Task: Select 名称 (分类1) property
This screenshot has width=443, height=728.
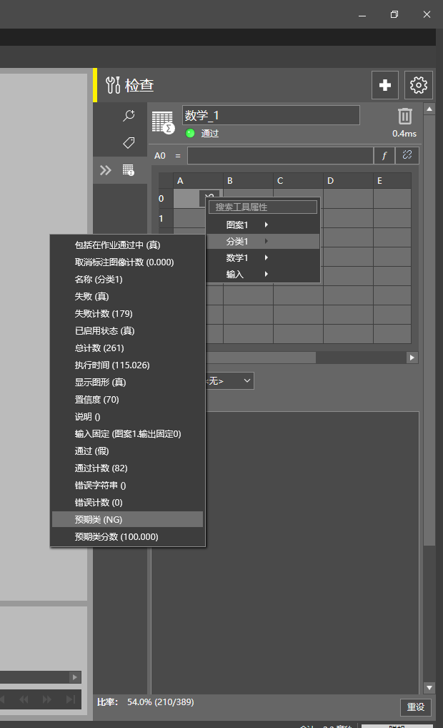Action: click(128, 280)
